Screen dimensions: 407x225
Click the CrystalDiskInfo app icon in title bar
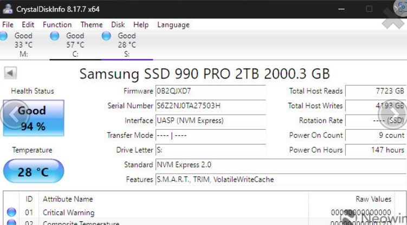click(x=8, y=9)
